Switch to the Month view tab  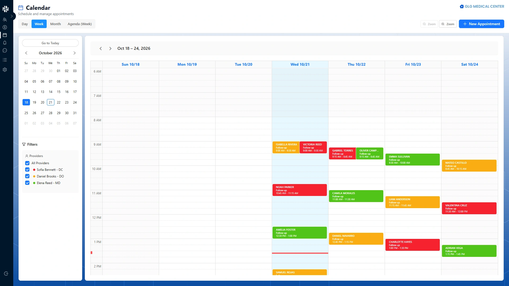55,24
